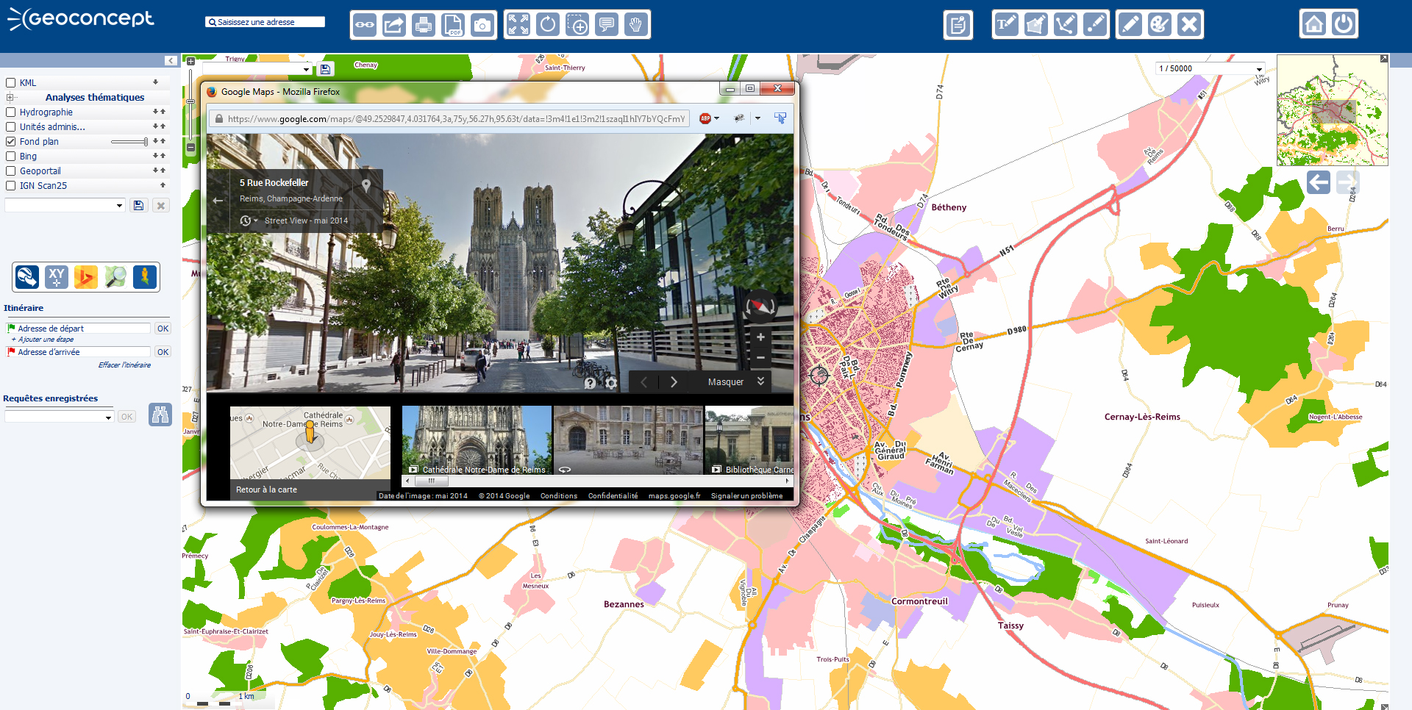Zoom in with plus button in Street View
The height and width of the screenshot is (710, 1412).
pyautogui.click(x=760, y=337)
